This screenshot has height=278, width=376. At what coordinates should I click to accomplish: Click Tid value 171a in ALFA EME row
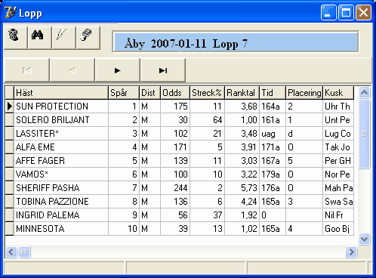[273, 147]
